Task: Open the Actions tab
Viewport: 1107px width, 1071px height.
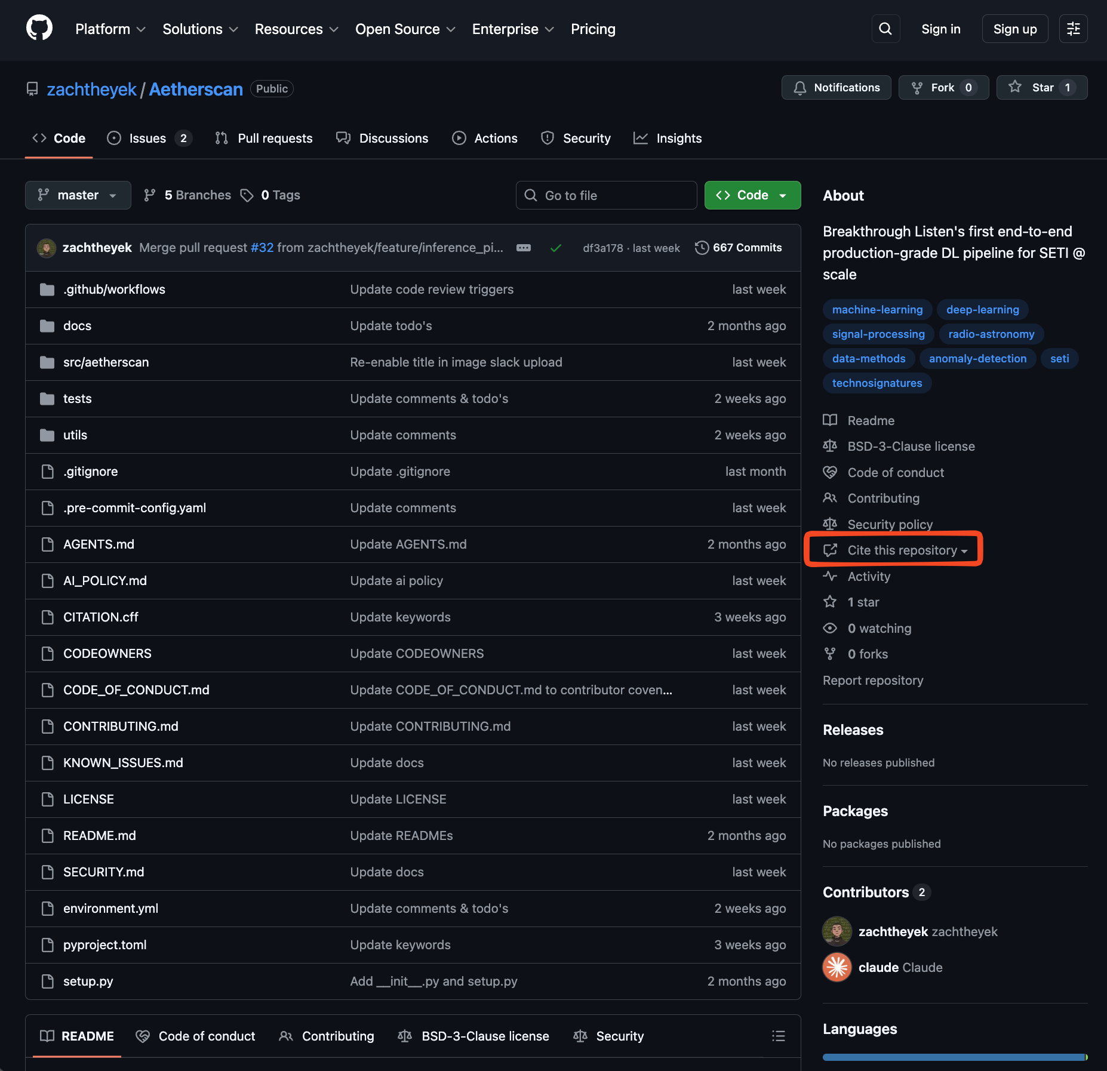Action: tap(485, 138)
